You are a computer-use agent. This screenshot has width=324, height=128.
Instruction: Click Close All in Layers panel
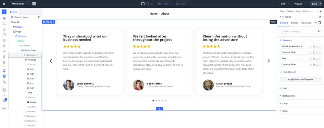[15, 22]
